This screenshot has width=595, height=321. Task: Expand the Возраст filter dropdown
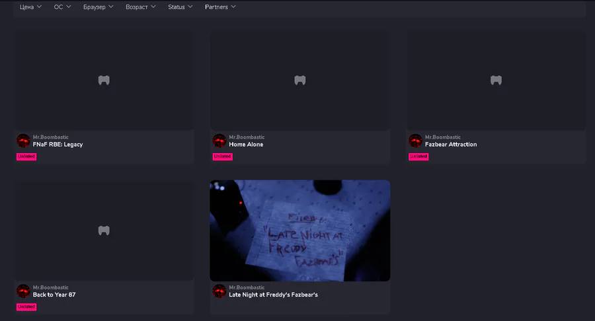point(140,7)
